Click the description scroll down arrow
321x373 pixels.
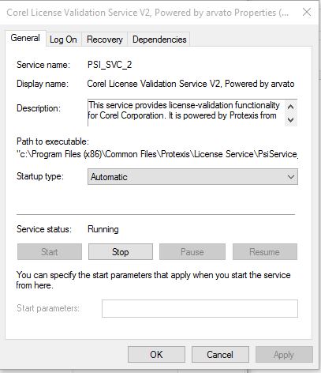(x=290, y=120)
